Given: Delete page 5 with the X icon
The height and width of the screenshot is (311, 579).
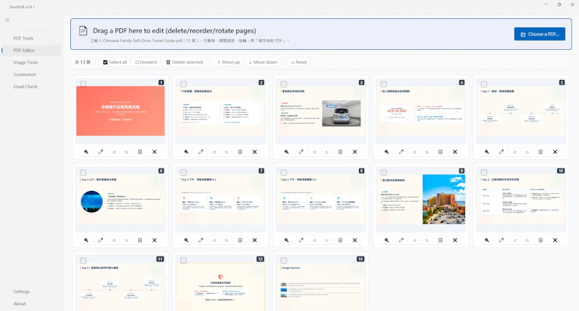Looking at the screenshot, I should tap(555, 152).
